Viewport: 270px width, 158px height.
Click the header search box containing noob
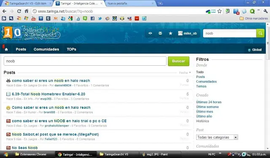pyautogui.click(x=229, y=33)
